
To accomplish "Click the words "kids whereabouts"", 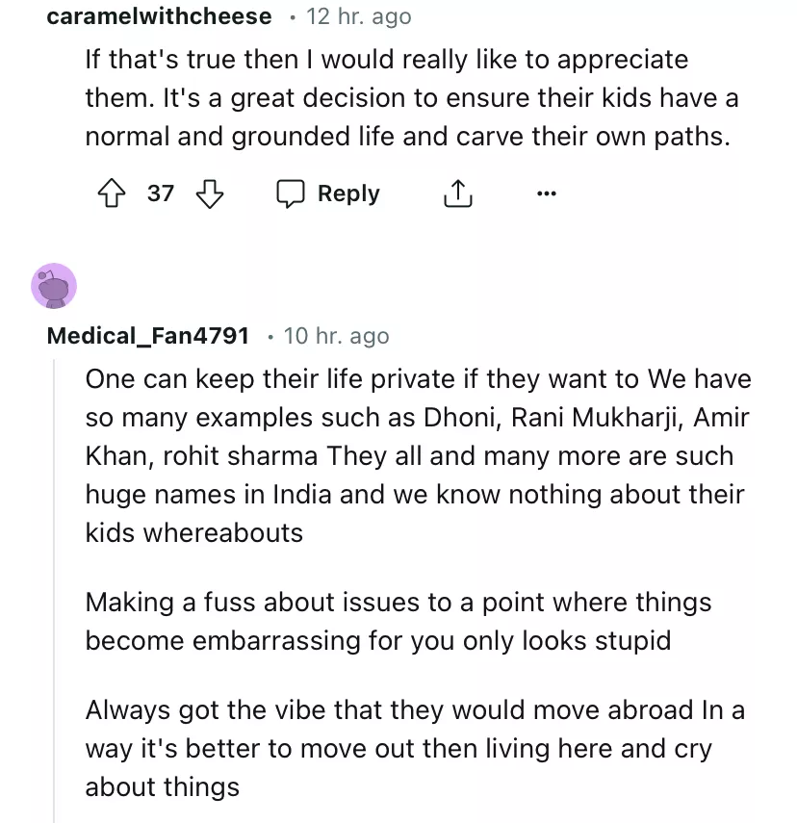I will (x=193, y=532).
